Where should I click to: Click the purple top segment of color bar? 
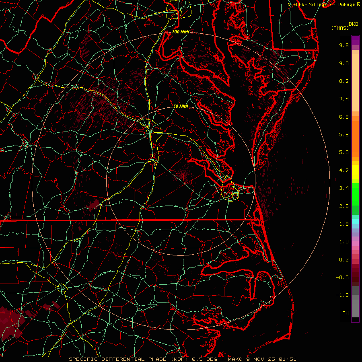coord(355,40)
